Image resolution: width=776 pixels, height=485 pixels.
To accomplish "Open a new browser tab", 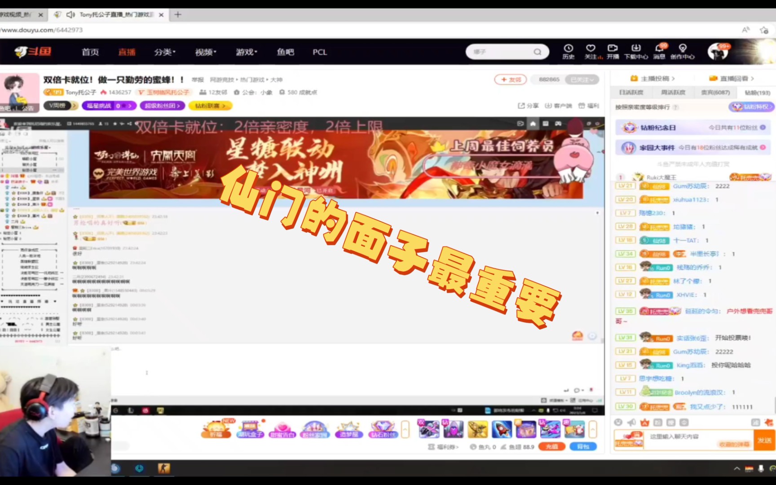I will coord(178,15).
